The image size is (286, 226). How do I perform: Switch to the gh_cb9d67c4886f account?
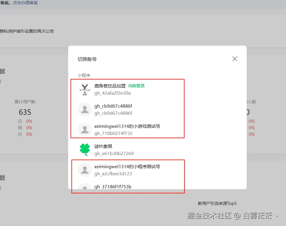(x=128, y=109)
